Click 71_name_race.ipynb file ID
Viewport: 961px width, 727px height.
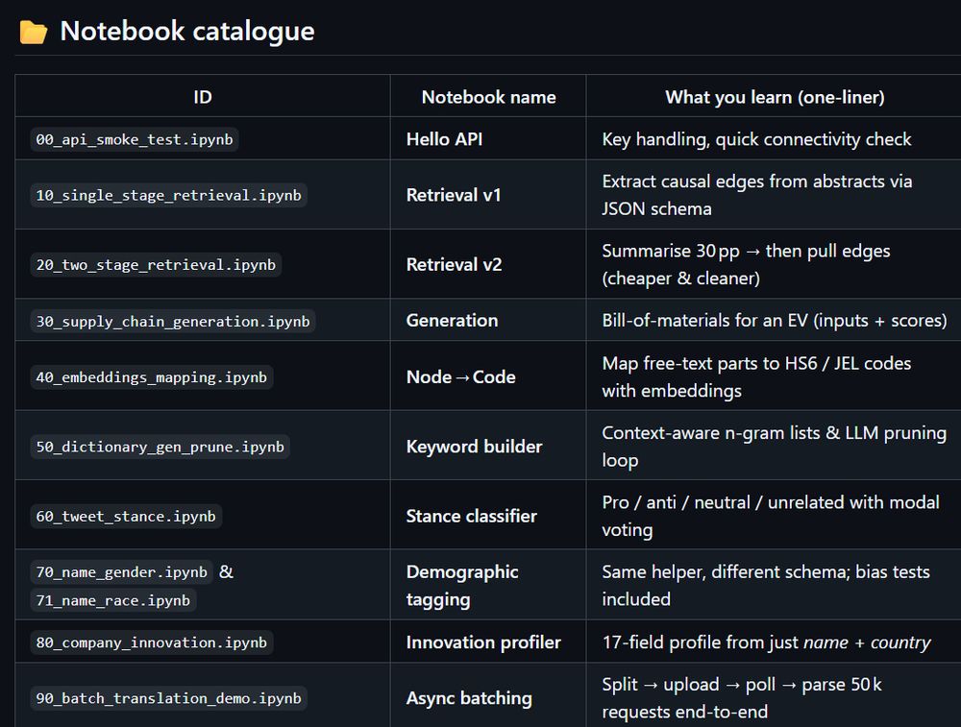112,600
